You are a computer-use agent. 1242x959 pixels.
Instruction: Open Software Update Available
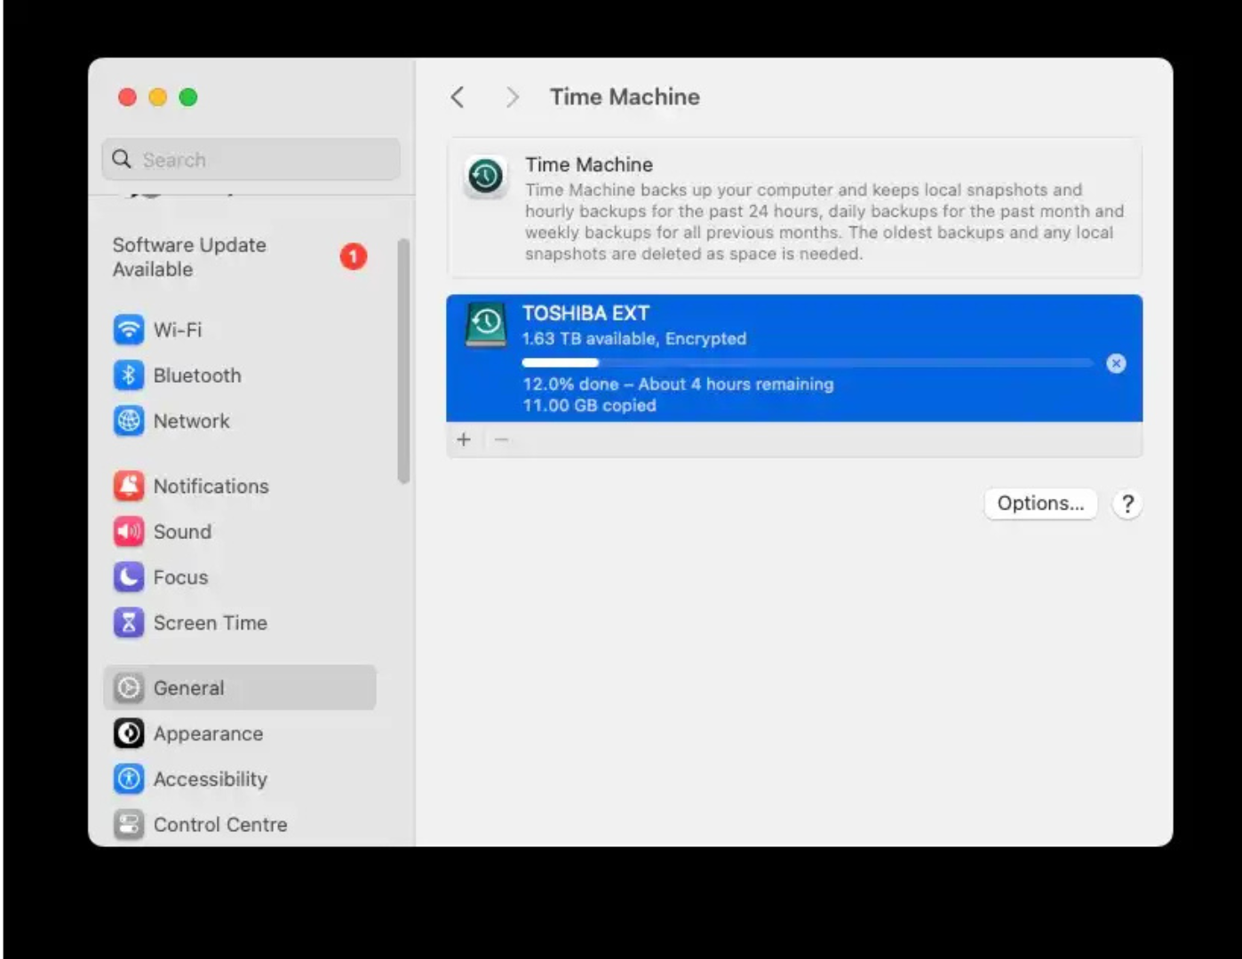click(x=189, y=257)
